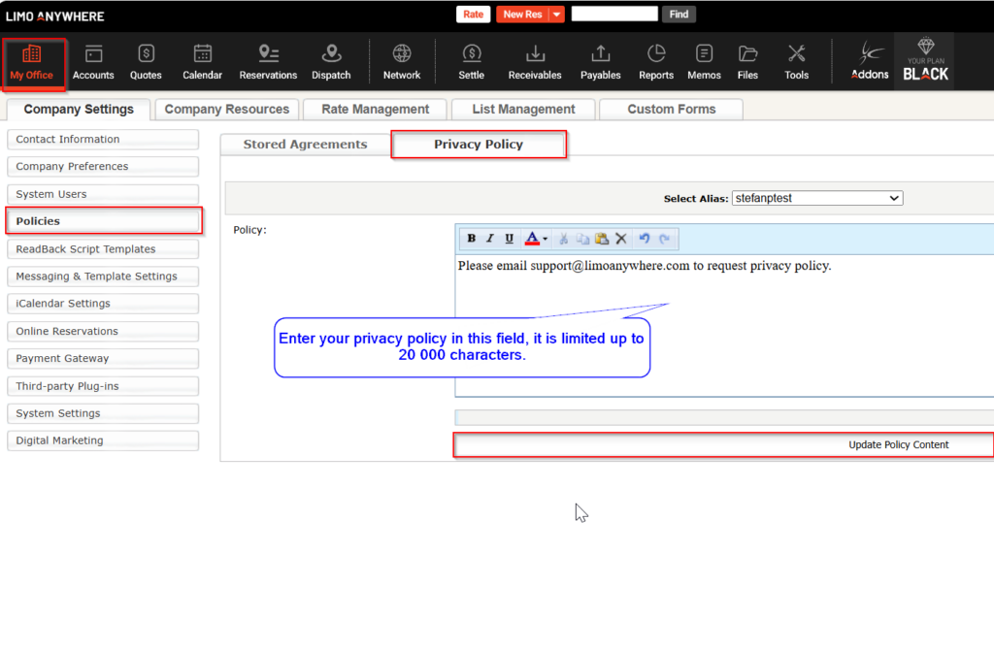
Task: Open the Calendar icon in the top navigation
Action: [202, 62]
